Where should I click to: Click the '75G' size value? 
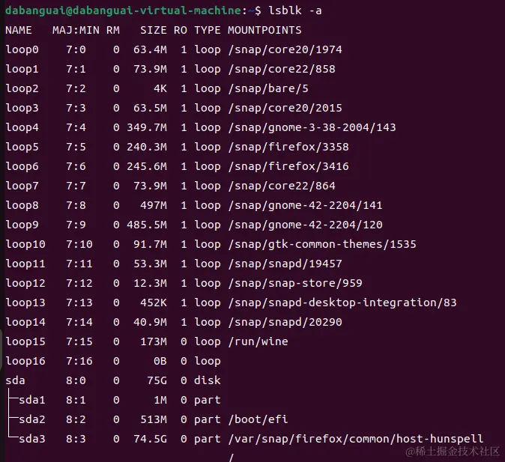157,381
